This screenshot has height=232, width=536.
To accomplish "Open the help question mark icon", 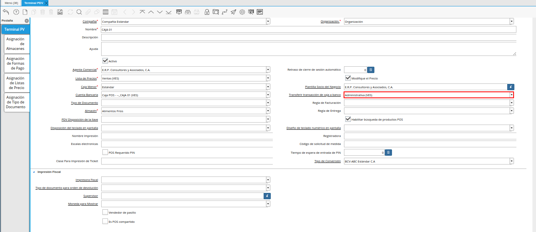I will [x=16, y=12].
